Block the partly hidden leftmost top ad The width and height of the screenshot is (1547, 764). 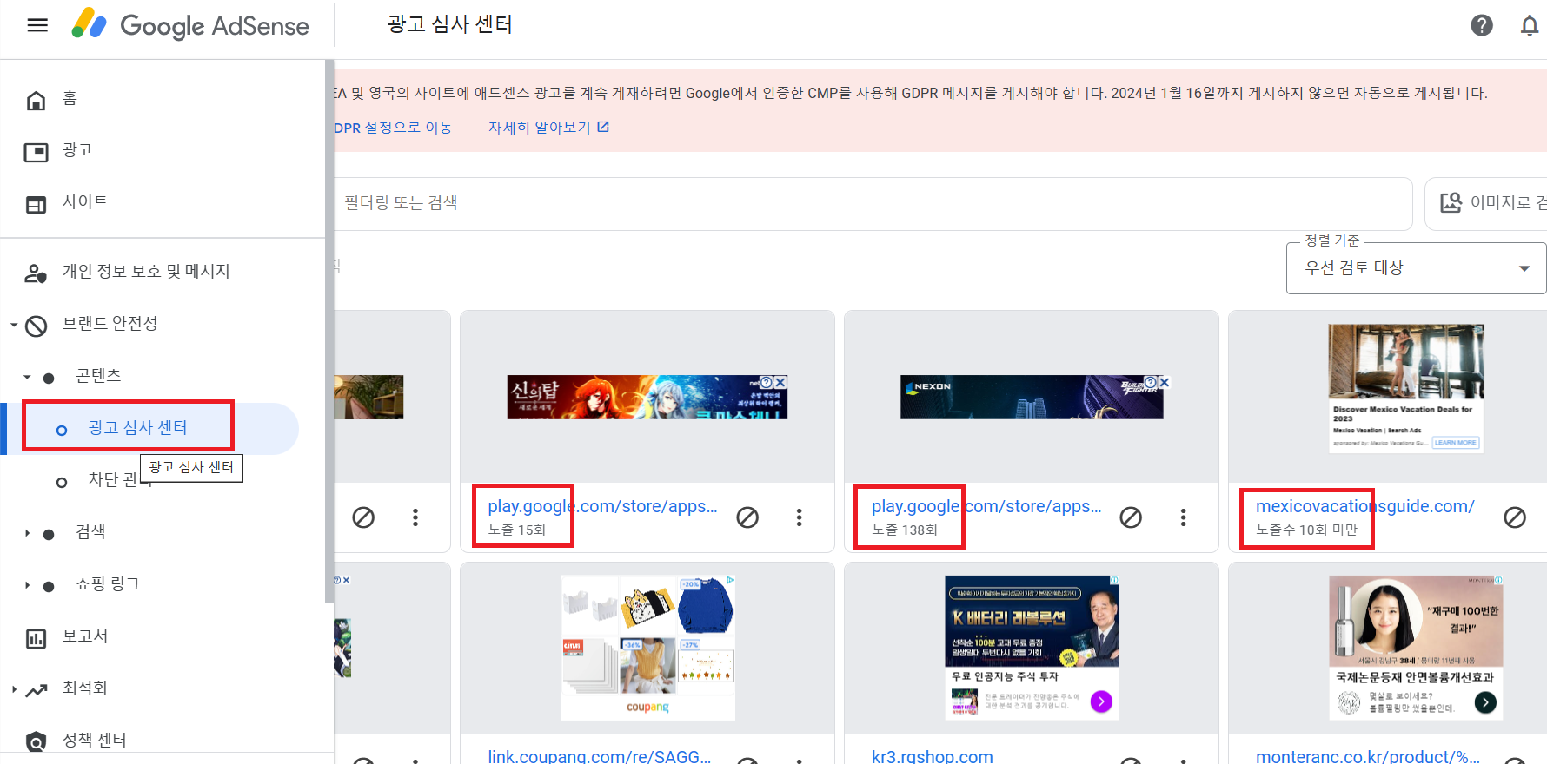click(x=363, y=517)
